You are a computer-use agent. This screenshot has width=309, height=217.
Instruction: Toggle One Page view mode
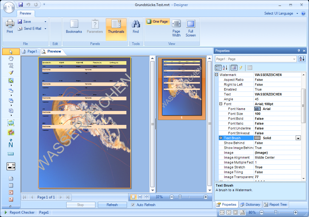[158, 22]
